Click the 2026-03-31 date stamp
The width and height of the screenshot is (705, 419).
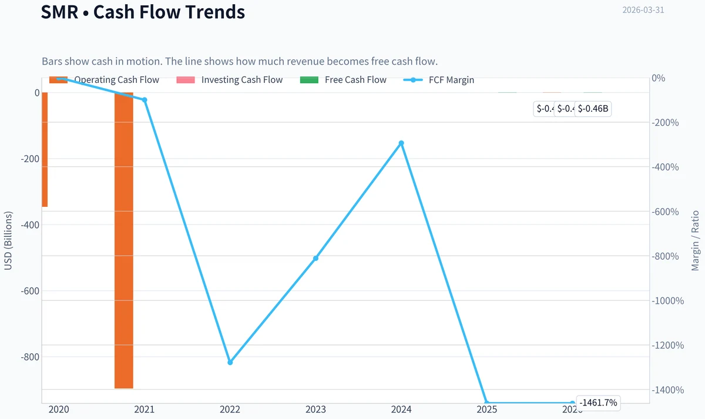coord(643,10)
